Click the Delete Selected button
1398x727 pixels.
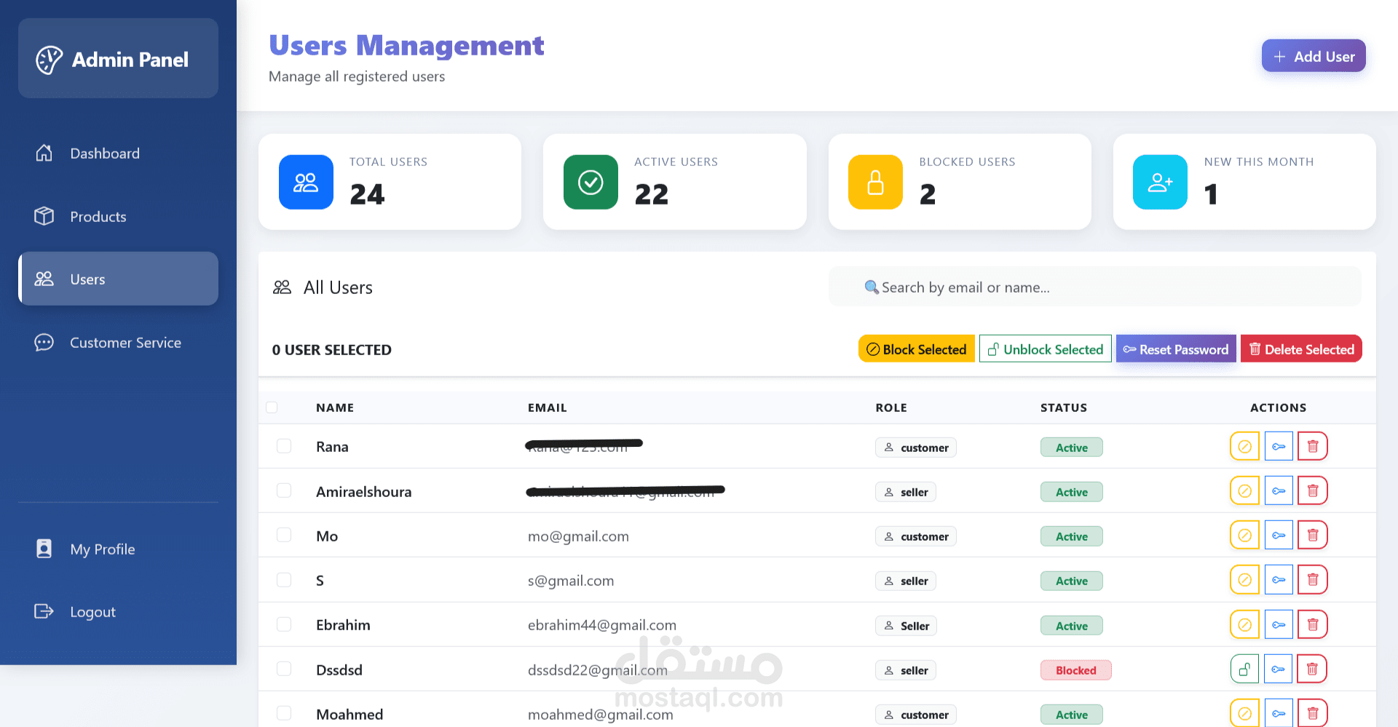point(1301,349)
